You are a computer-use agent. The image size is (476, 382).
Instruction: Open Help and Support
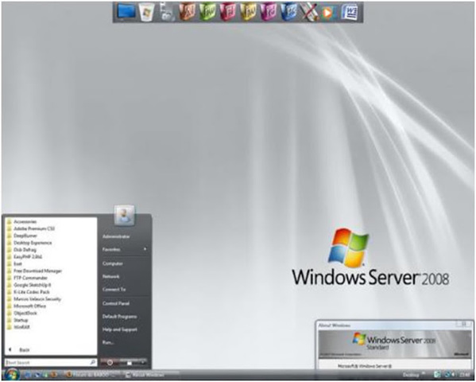(120, 329)
